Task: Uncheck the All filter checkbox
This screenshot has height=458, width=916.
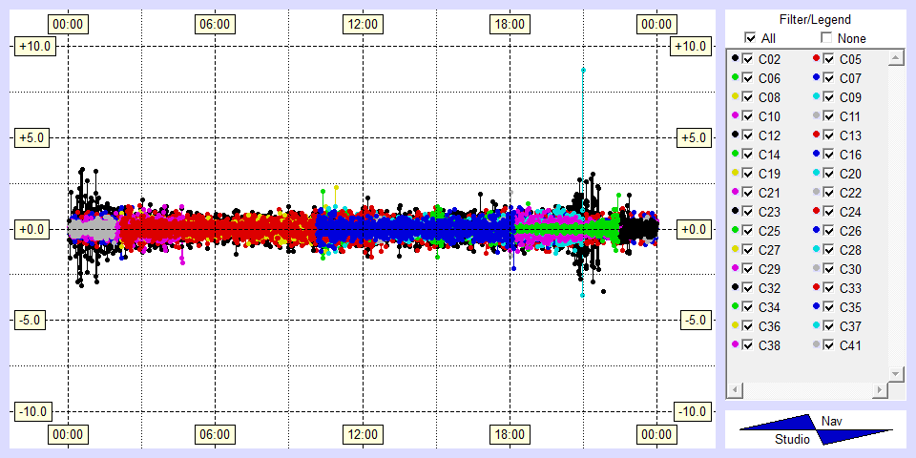Action: 750,38
